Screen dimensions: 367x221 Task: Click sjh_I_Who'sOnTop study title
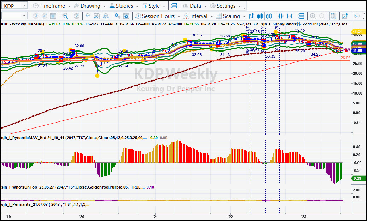pyautogui.click(x=73, y=187)
